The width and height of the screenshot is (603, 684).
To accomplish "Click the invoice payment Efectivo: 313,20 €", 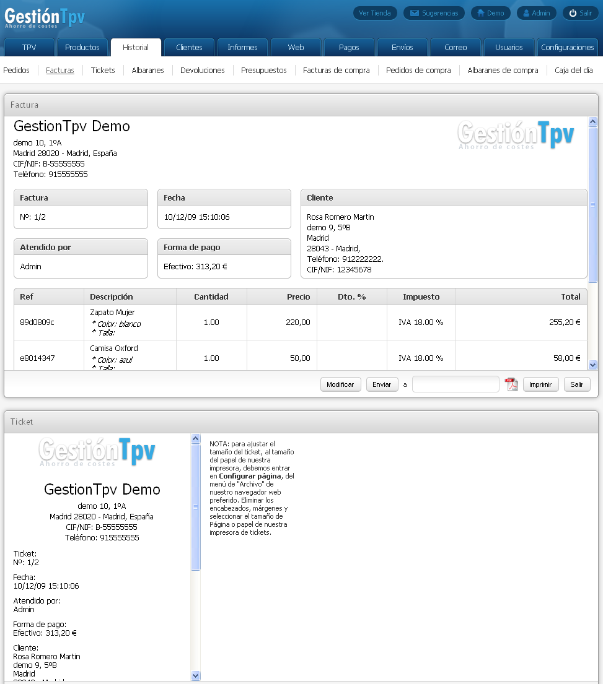I will pyautogui.click(x=195, y=267).
